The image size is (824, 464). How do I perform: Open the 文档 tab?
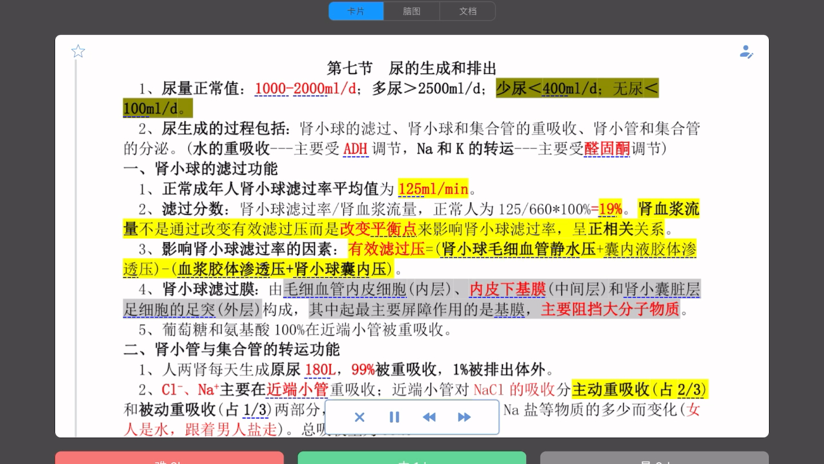(x=468, y=11)
